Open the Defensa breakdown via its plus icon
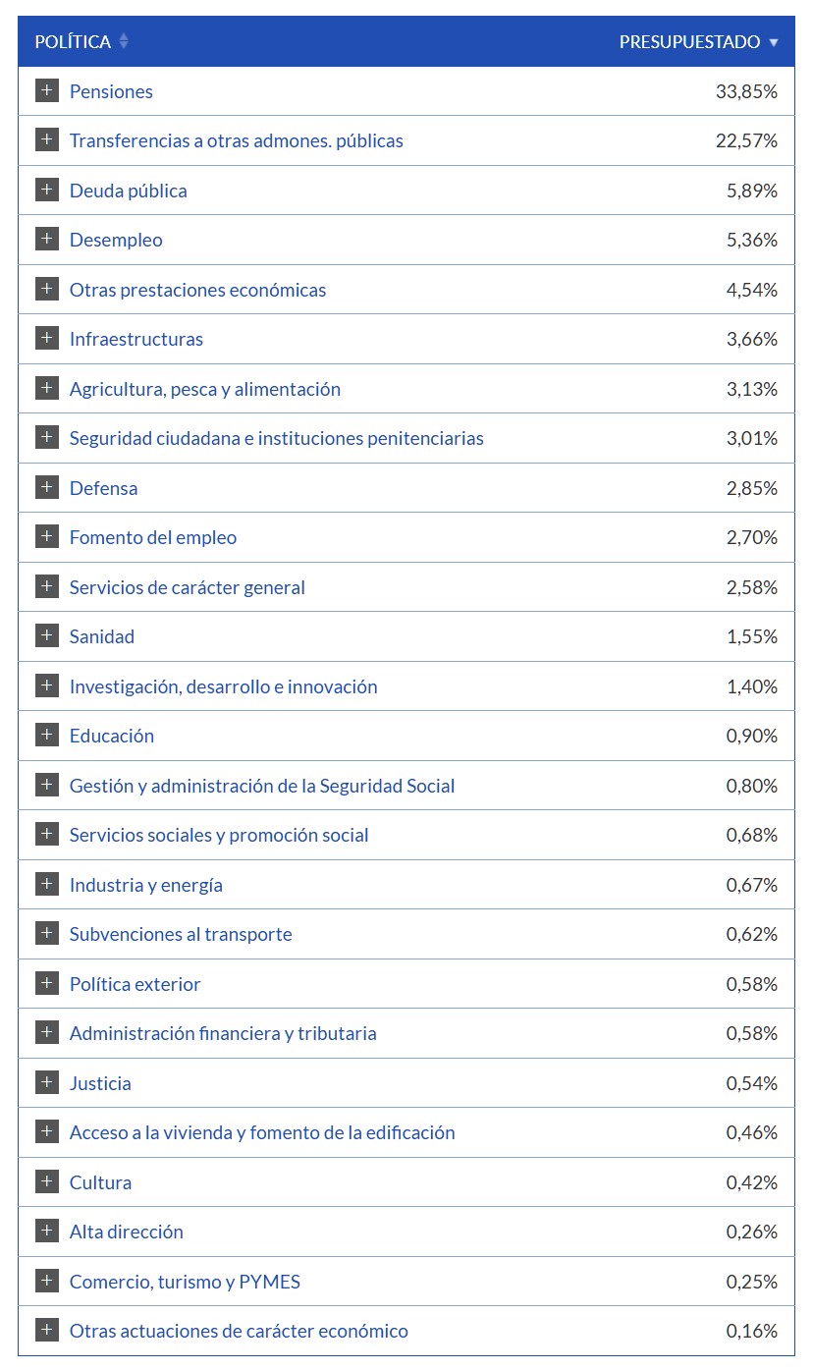This screenshot has width=813, height=1370. point(46,488)
